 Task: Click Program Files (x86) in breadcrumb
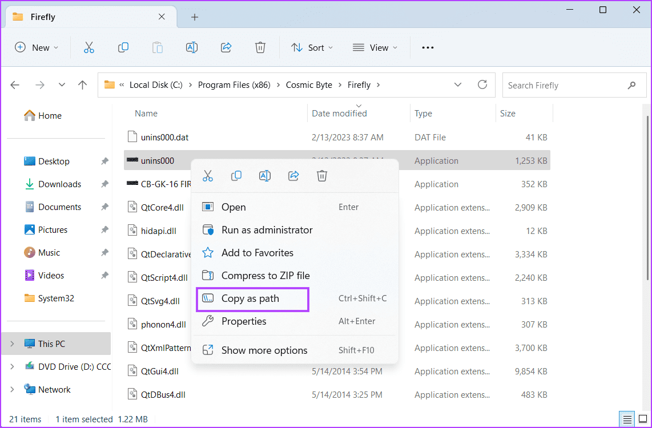[x=234, y=85]
